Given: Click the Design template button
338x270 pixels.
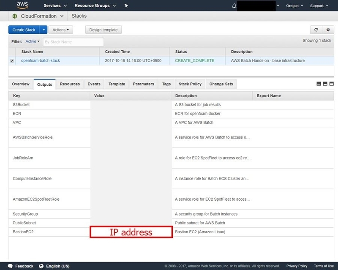Looking at the screenshot, I should [x=104, y=30].
